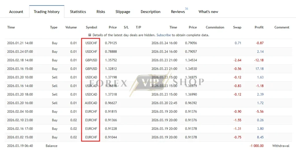296x150 pixels.
Task: Open the Reviews tab
Action: (178, 12)
